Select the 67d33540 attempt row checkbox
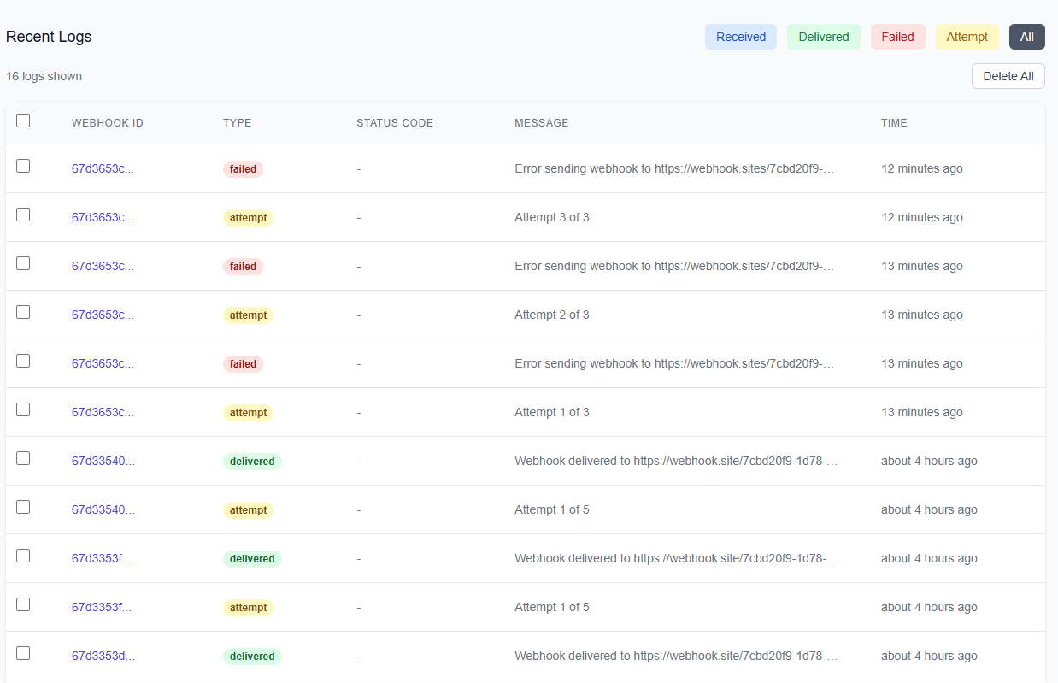Image resolution: width=1058 pixels, height=683 pixels. point(23,507)
